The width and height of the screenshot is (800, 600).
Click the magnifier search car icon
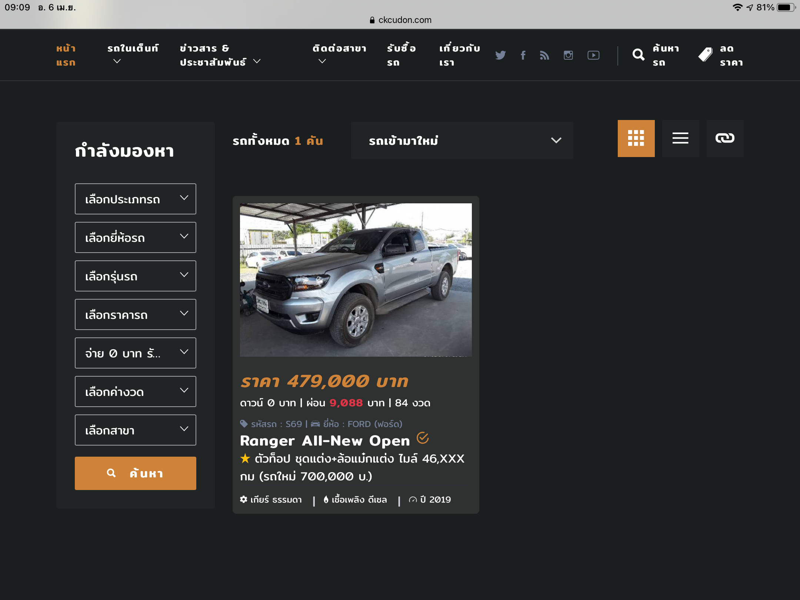[638, 55]
